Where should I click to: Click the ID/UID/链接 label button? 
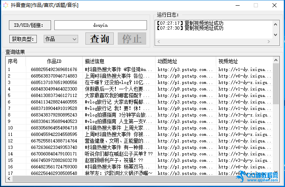pyautogui.click(x=30, y=25)
